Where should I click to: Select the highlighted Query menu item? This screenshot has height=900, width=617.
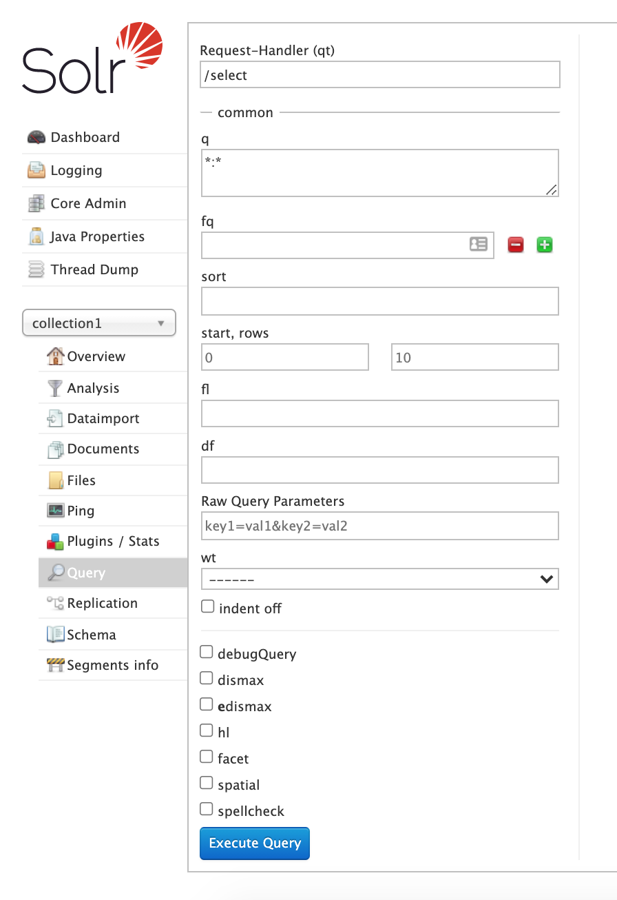coord(113,573)
